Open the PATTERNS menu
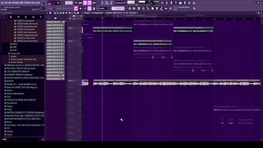Screen dimensions: 263x148 (15, 3)
